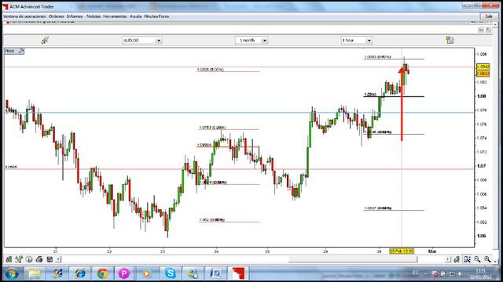Open the Messenger icon in the taskbar
Viewport: 503px width, 282px height.
pyautogui.click(x=193, y=273)
